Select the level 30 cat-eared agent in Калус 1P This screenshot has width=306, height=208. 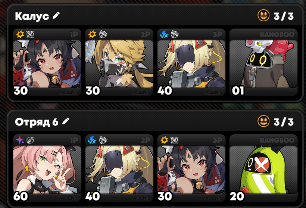coord(47,62)
